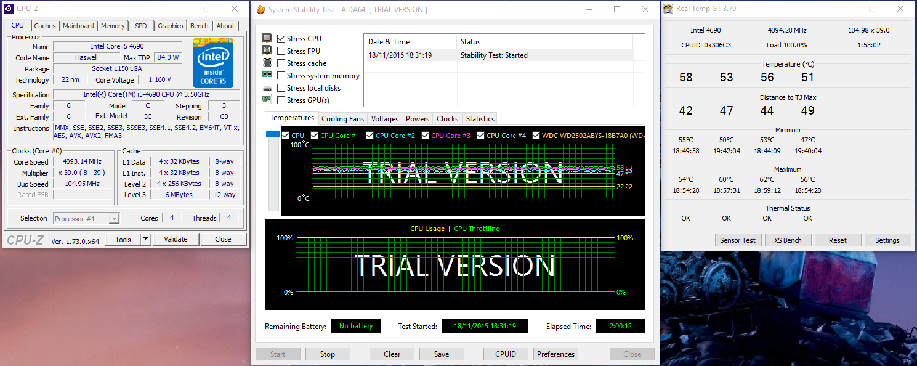This screenshot has width=917, height=366.
Task: Click the processor Name field Intel Core i5 4690
Action: coord(117,46)
